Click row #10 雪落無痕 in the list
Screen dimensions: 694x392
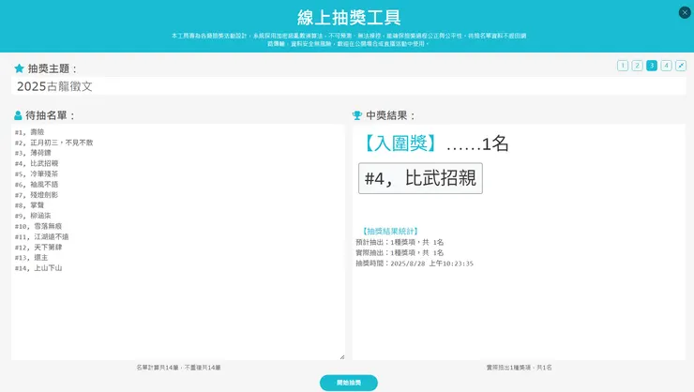(x=38, y=226)
